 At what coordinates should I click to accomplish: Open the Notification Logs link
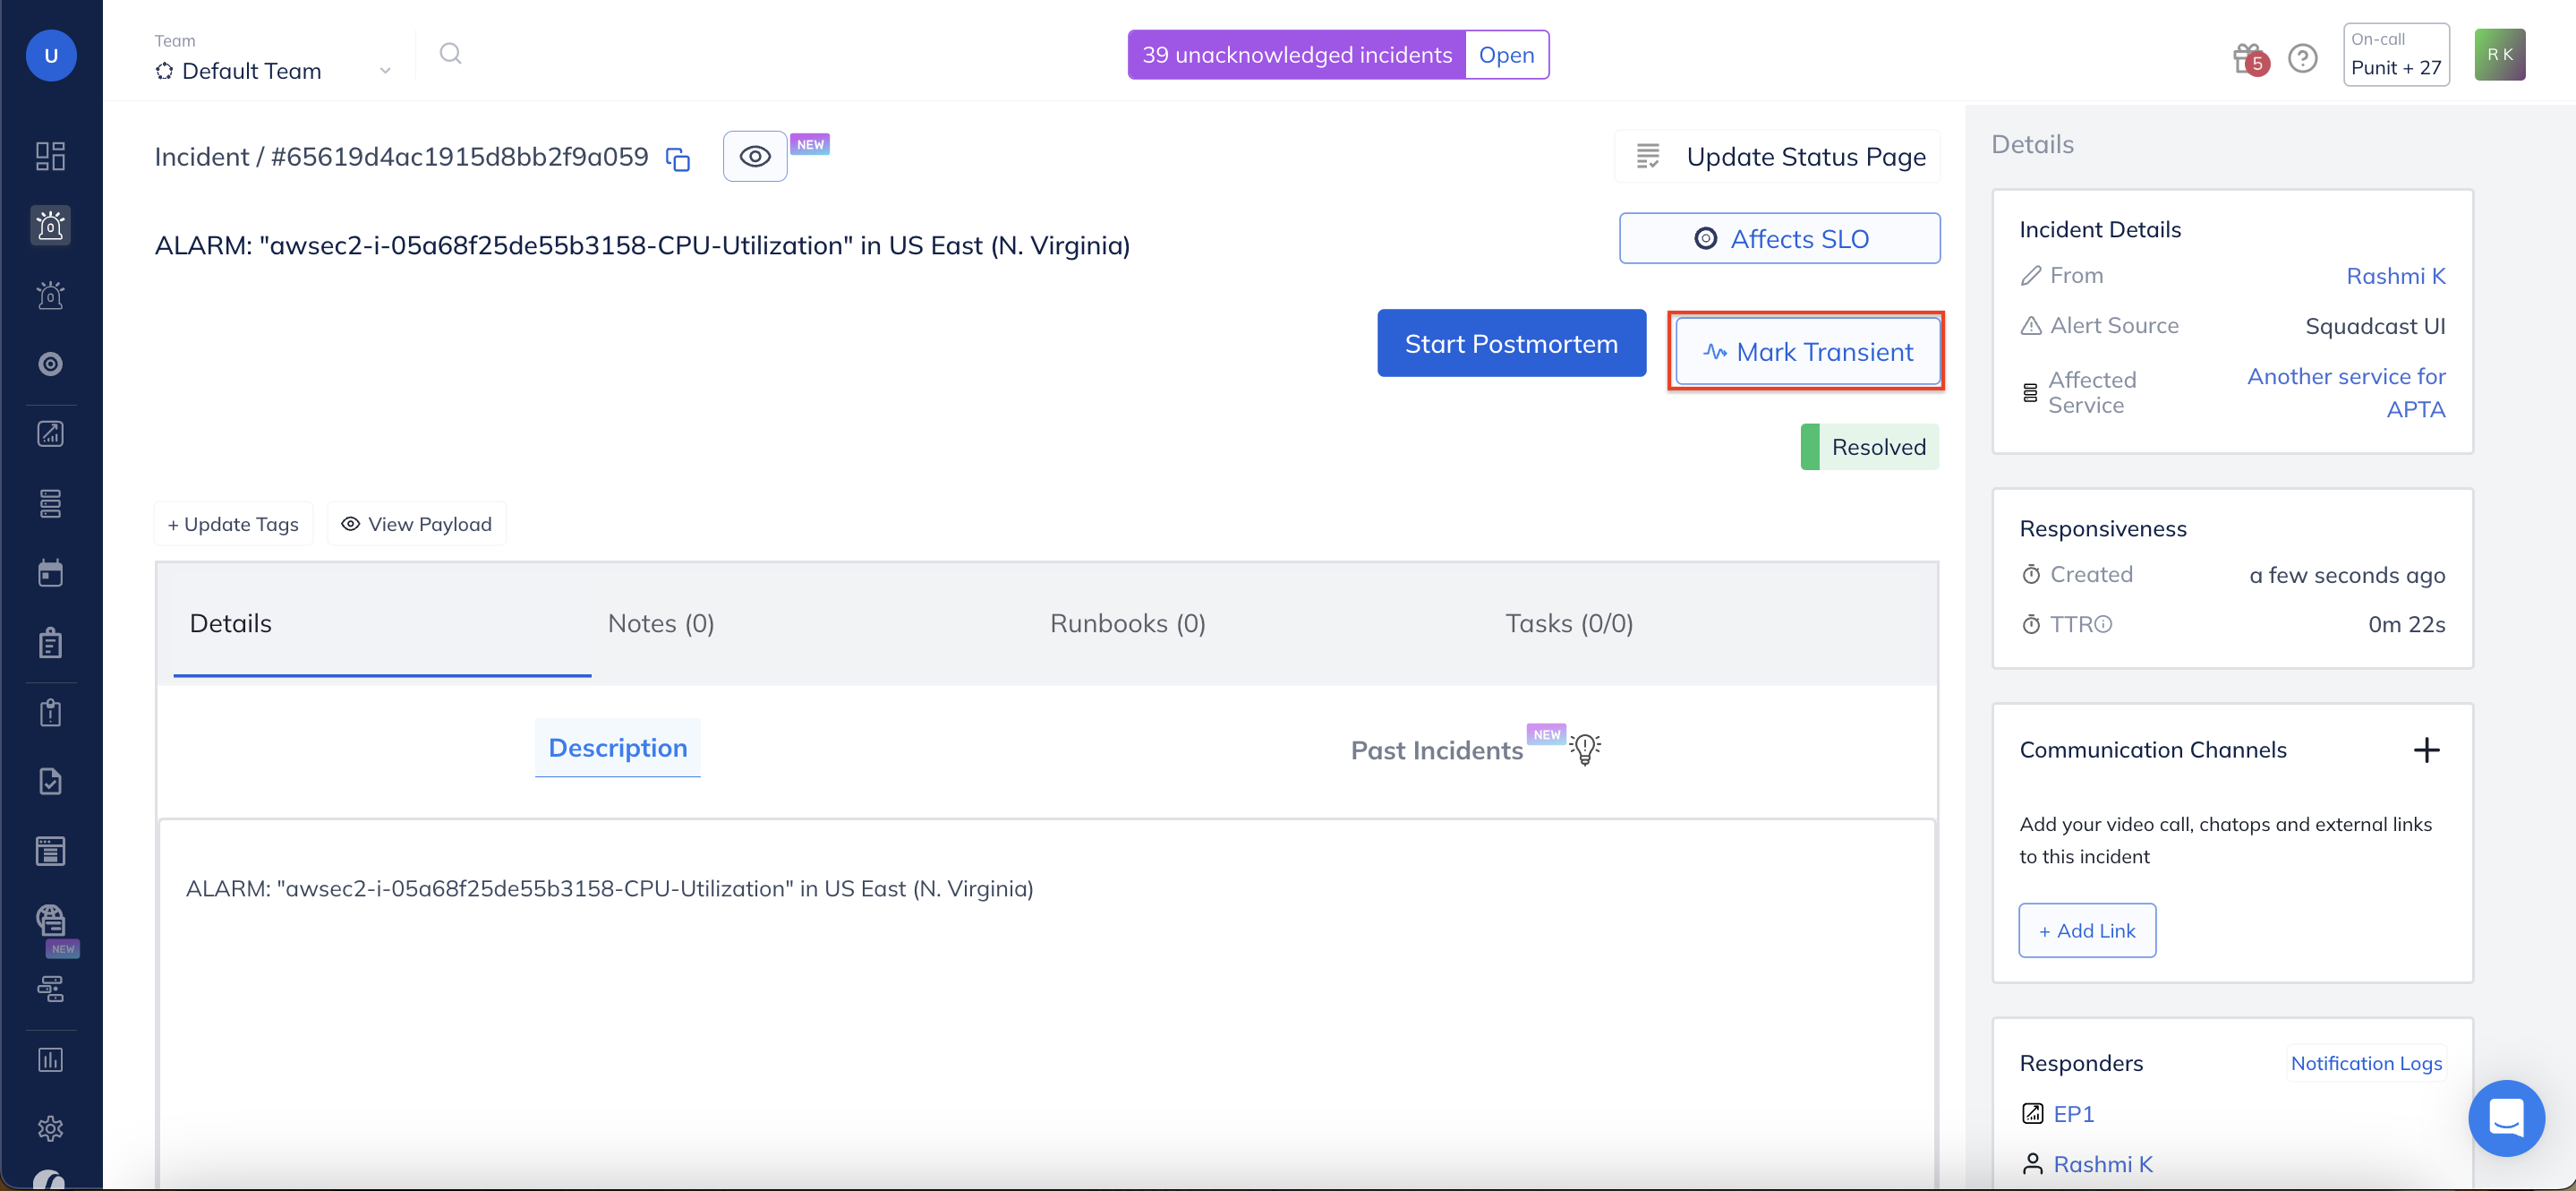[2365, 1063]
